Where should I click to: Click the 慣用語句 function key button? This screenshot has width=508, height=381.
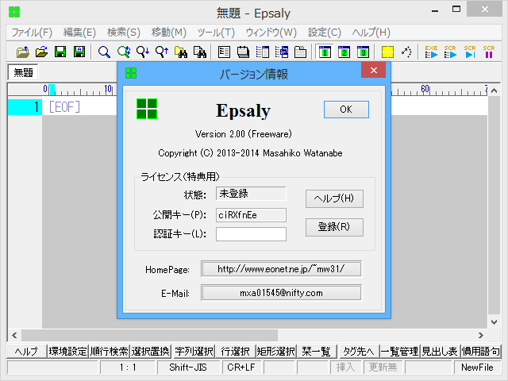(x=481, y=351)
